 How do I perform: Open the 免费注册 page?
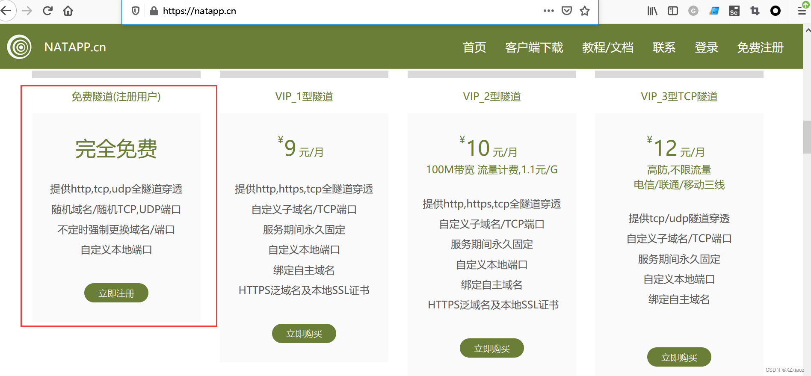pyautogui.click(x=761, y=47)
